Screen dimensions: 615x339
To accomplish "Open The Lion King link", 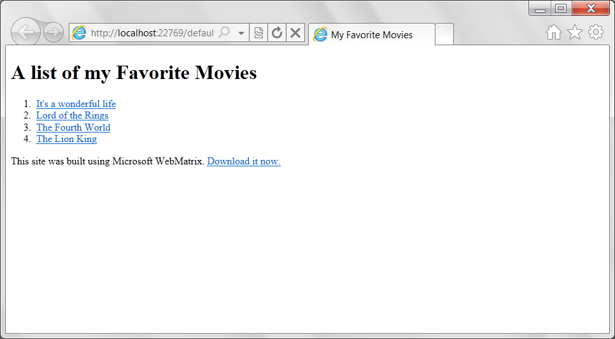I will (x=67, y=139).
